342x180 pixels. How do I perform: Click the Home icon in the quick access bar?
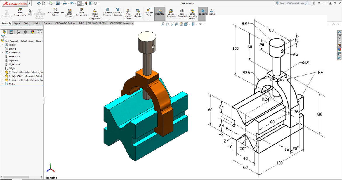39,3
